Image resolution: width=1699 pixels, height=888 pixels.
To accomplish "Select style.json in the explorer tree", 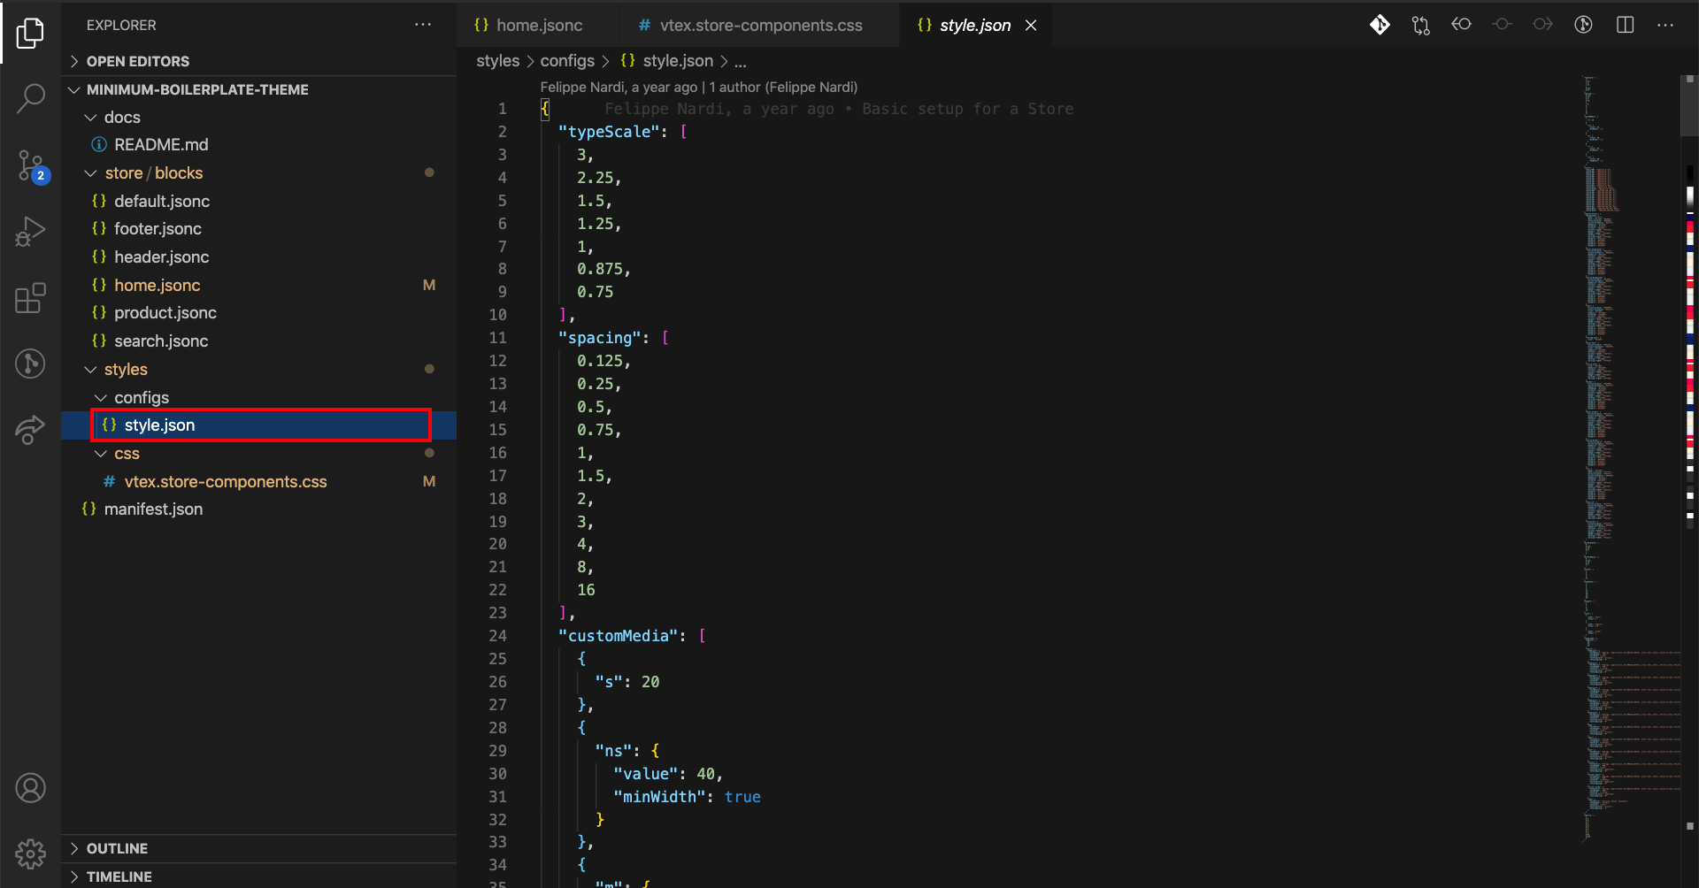I will coord(258,425).
